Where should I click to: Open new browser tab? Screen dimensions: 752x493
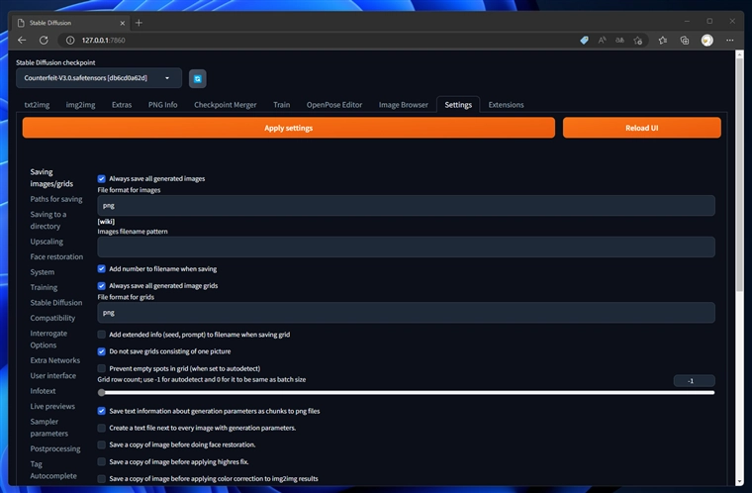point(139,23)
